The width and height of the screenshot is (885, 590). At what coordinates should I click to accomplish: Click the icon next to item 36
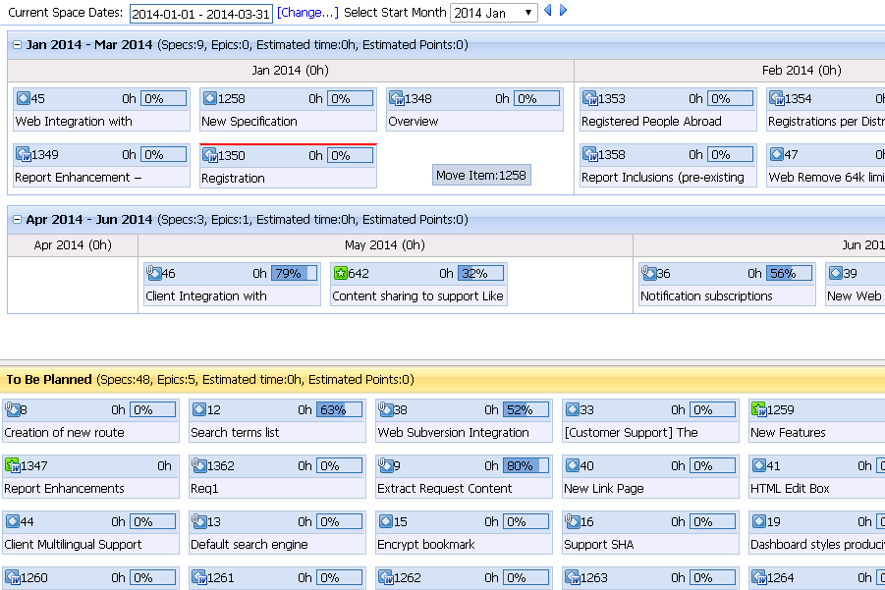pyautogui.click(x=648, y=273)
